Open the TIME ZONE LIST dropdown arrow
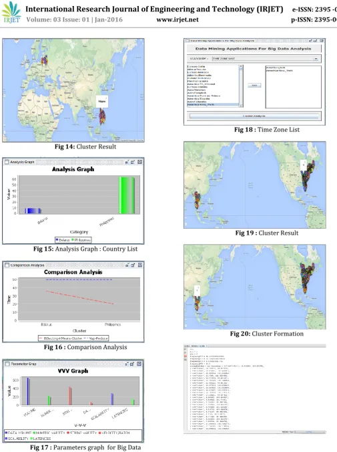 pyautogui.click(x=316, y=59)
